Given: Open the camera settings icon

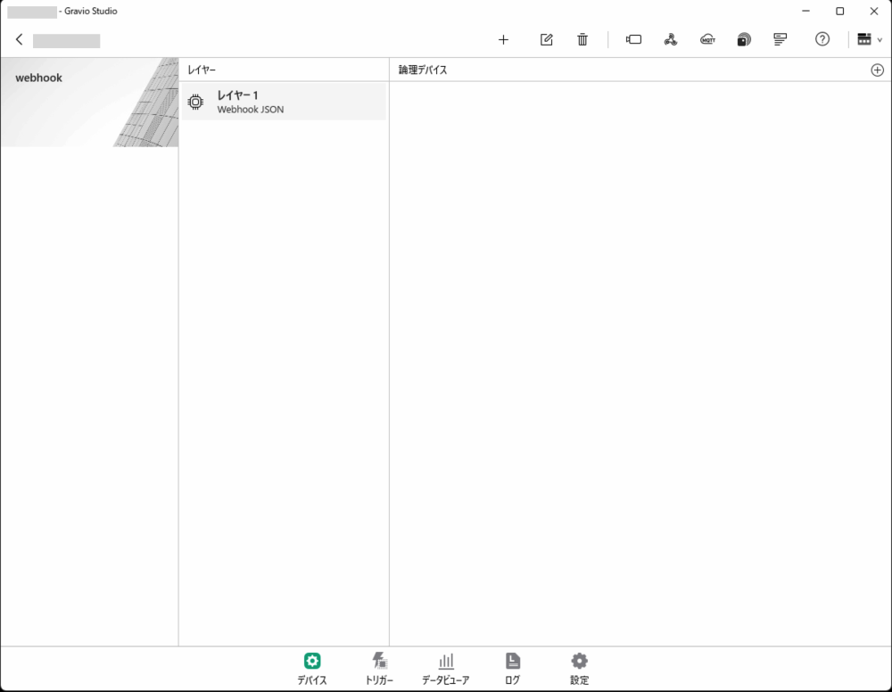Looking at the screenshot, I should (x=634, y=39).
